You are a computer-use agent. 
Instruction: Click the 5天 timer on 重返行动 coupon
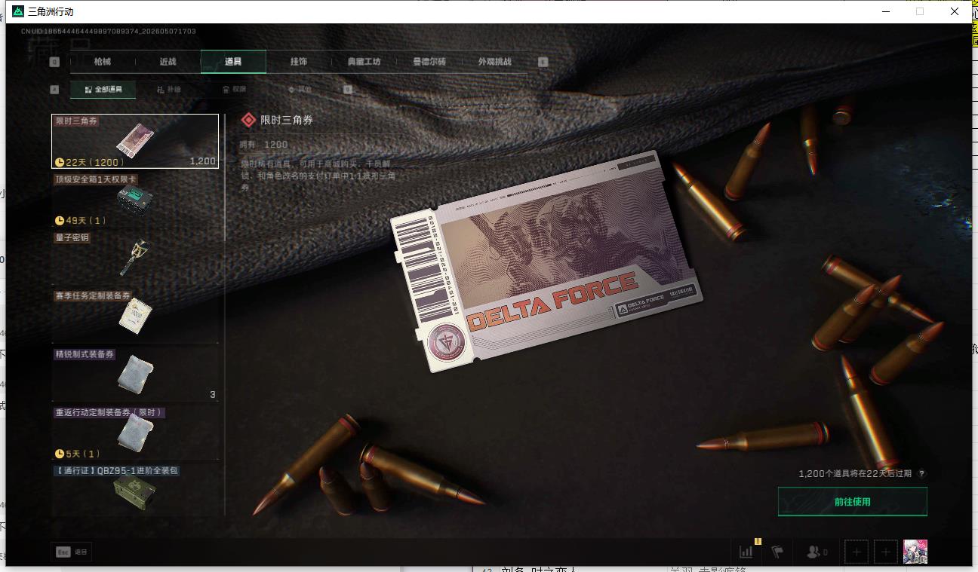point(78,454)
